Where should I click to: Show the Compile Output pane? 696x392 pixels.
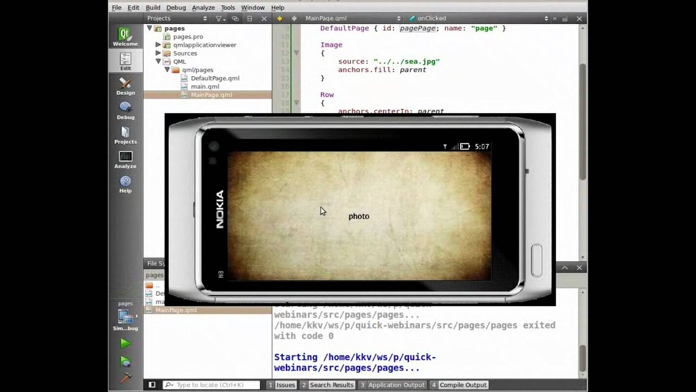pos(459,385)
